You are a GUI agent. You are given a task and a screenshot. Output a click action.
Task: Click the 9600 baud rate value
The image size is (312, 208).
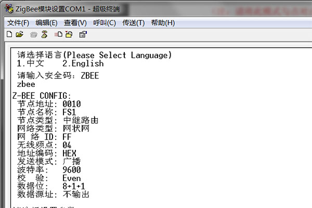[71, 170]
